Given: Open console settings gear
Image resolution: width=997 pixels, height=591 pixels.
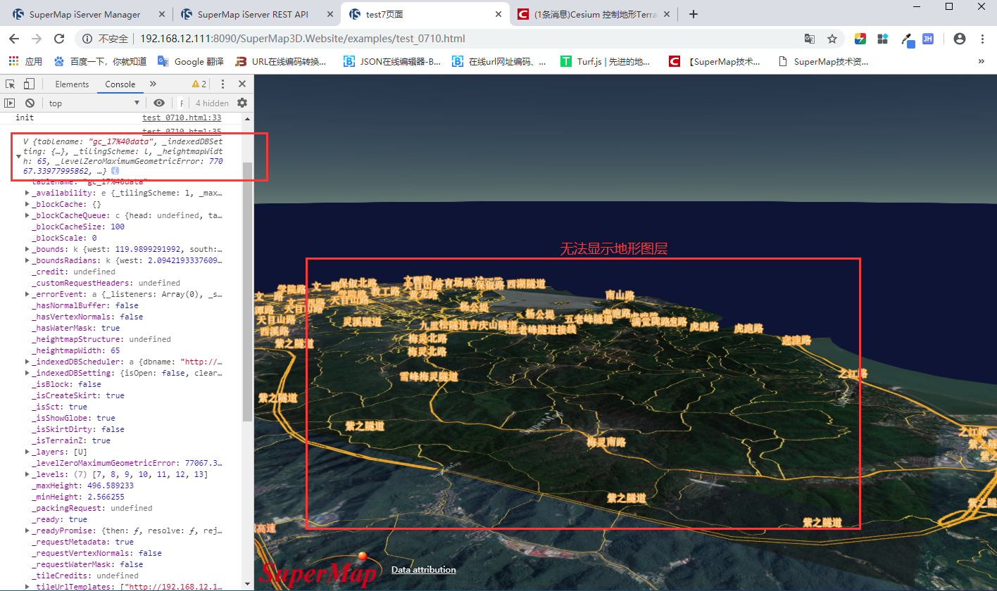Looking at the screenshot, I should pos(242,103).
